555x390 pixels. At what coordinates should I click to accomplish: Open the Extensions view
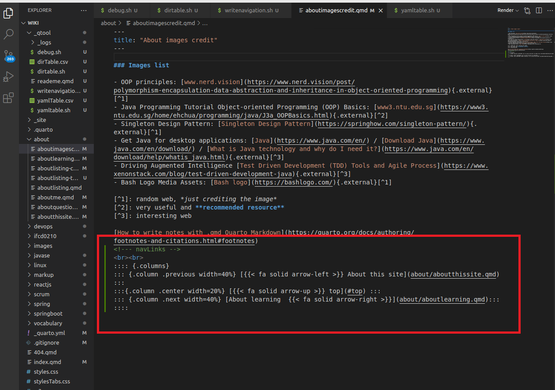(8, 98)
